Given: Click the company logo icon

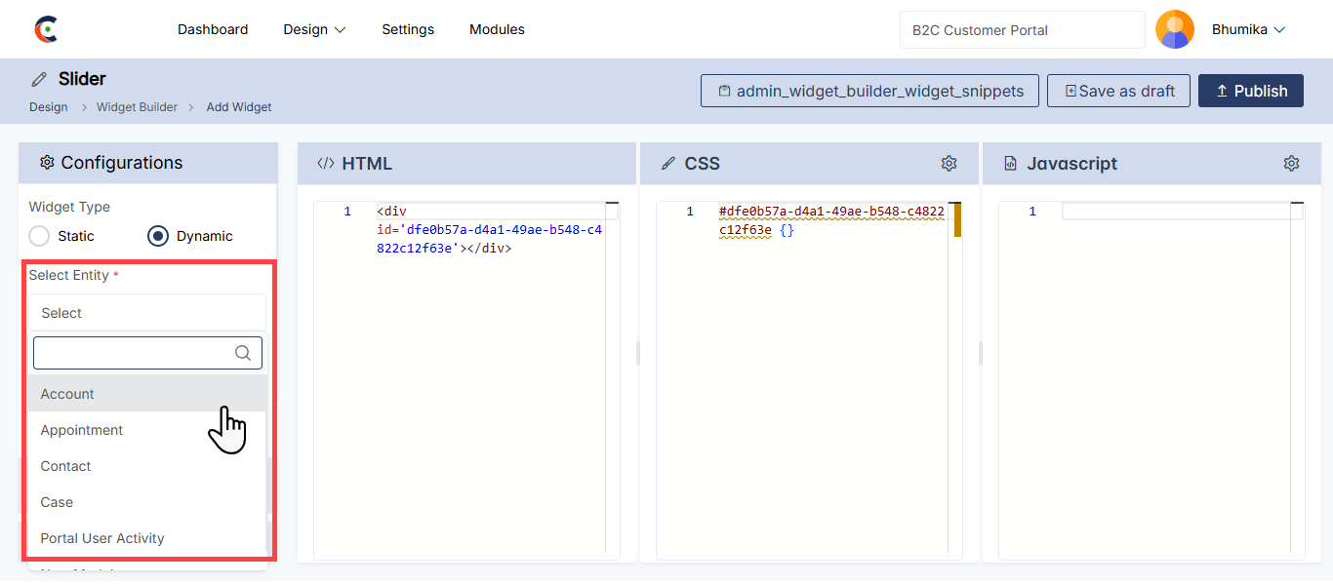Looking at the screenshot, I should pos(46,29).
